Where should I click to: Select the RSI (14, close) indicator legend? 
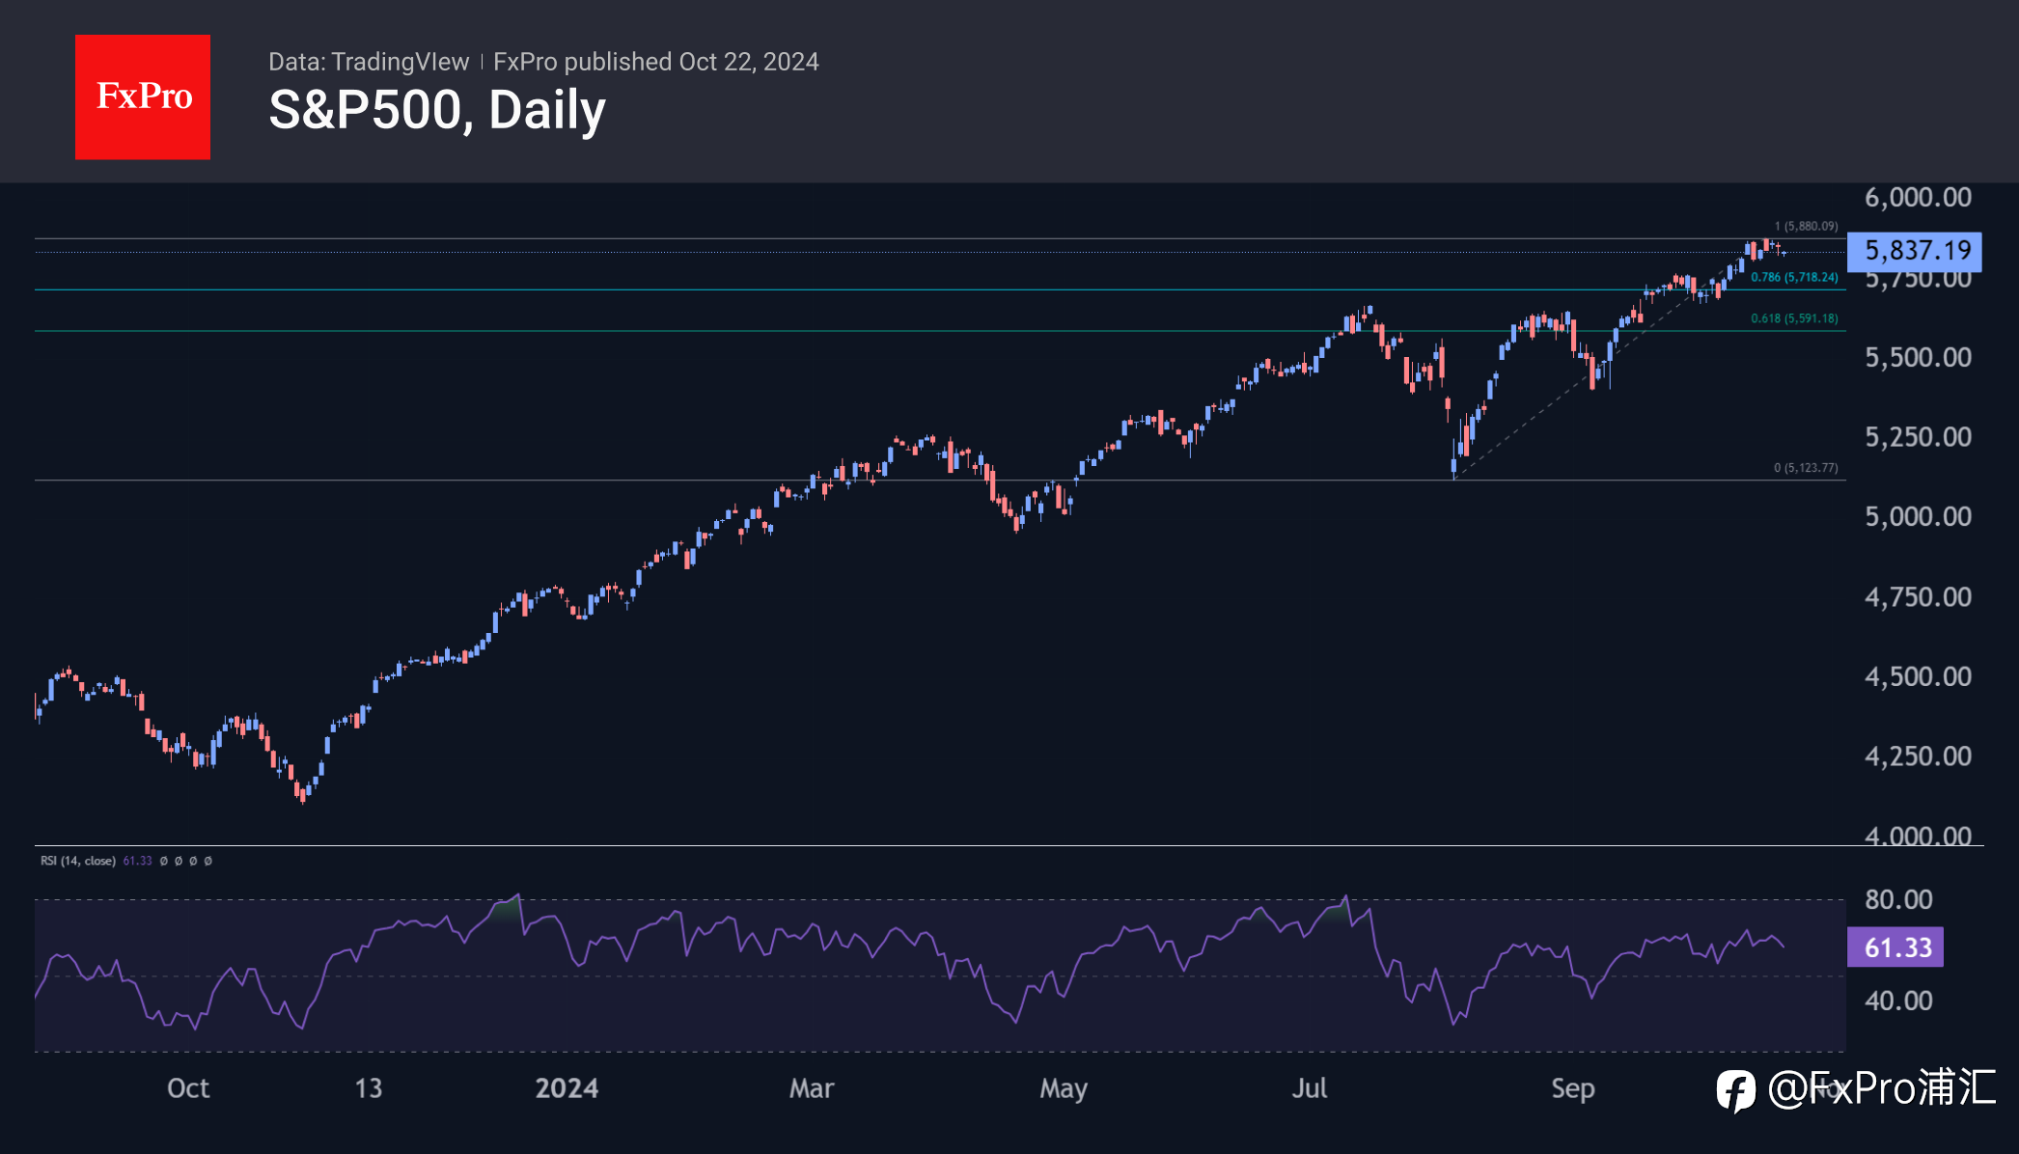tap(78, 861)
